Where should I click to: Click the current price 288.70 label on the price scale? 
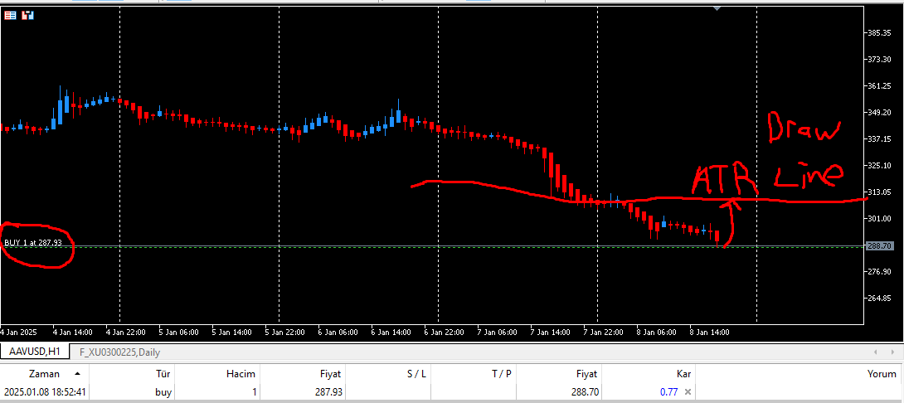880,246
